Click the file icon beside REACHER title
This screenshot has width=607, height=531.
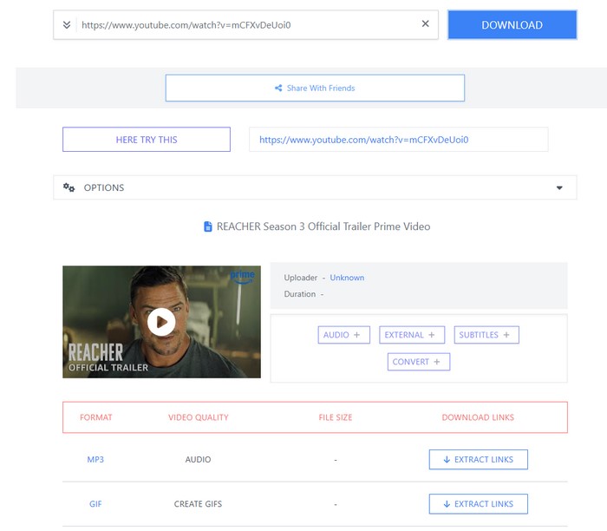[208, 226]
